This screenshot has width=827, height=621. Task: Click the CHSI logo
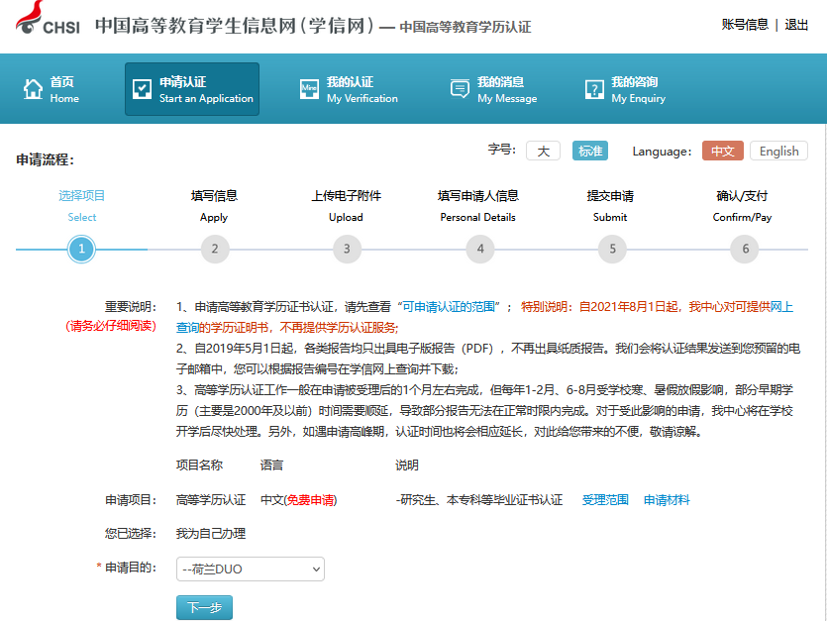click(48, 20)
